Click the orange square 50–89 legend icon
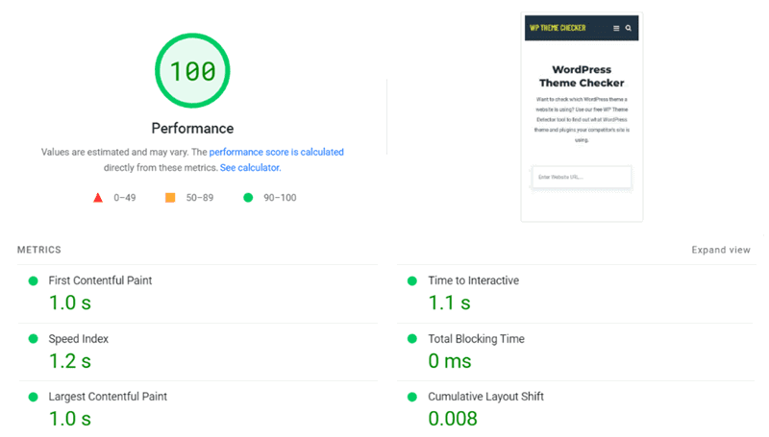Image resolution: width=769 pixels, height=437 pixels. [x=170, y=198]
